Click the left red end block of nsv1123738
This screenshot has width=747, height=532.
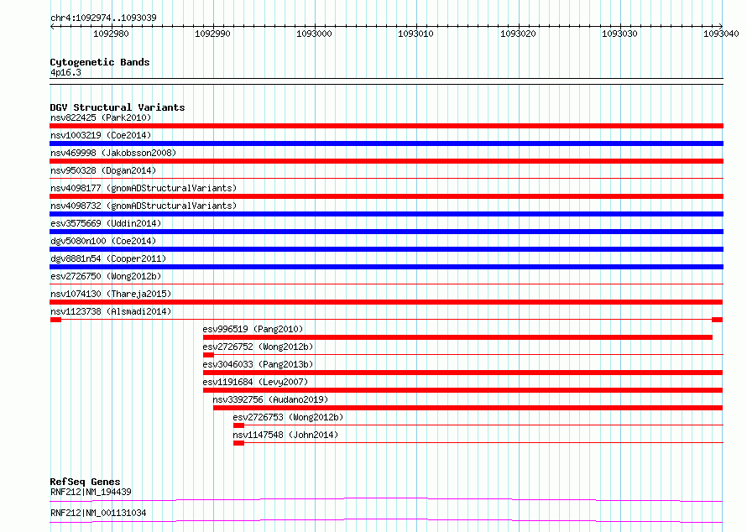tap(55, 320)
